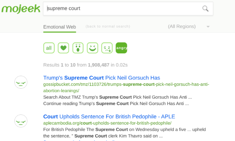Click the region dropdown arrow
Viewport: 235px width, 141px height.
tap(208, 27)
